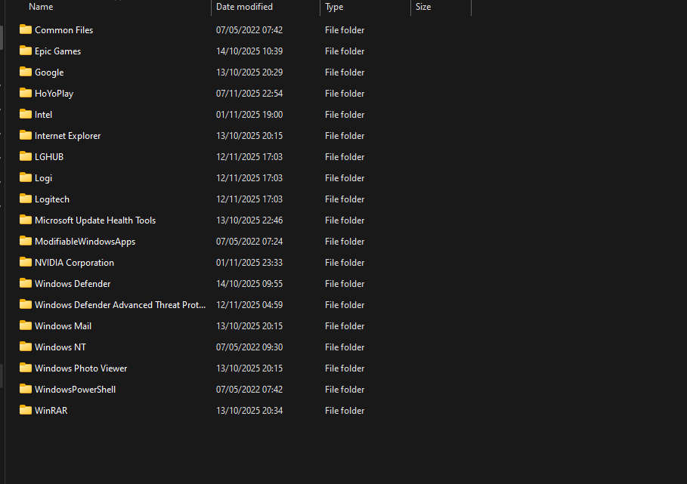Click the Intel folder icon

[26, 114]
